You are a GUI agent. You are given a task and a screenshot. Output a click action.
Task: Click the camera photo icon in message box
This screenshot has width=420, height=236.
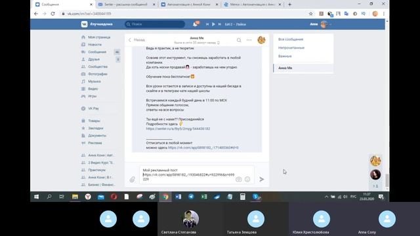238,179
